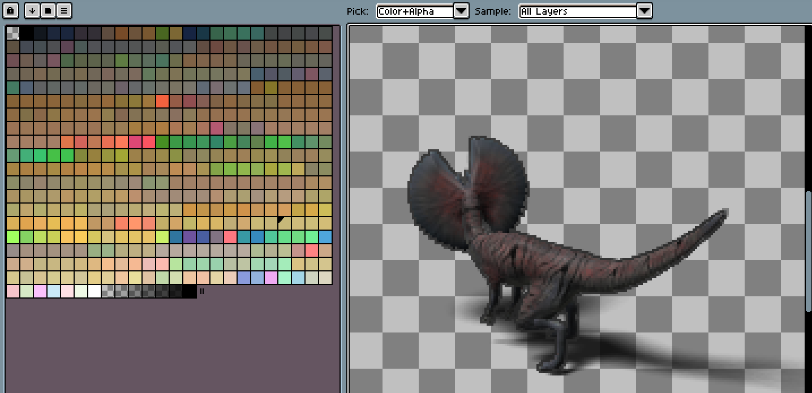Select the pure white swatch in the last palette row
The image size is (812, 393).
coord(94,291)
